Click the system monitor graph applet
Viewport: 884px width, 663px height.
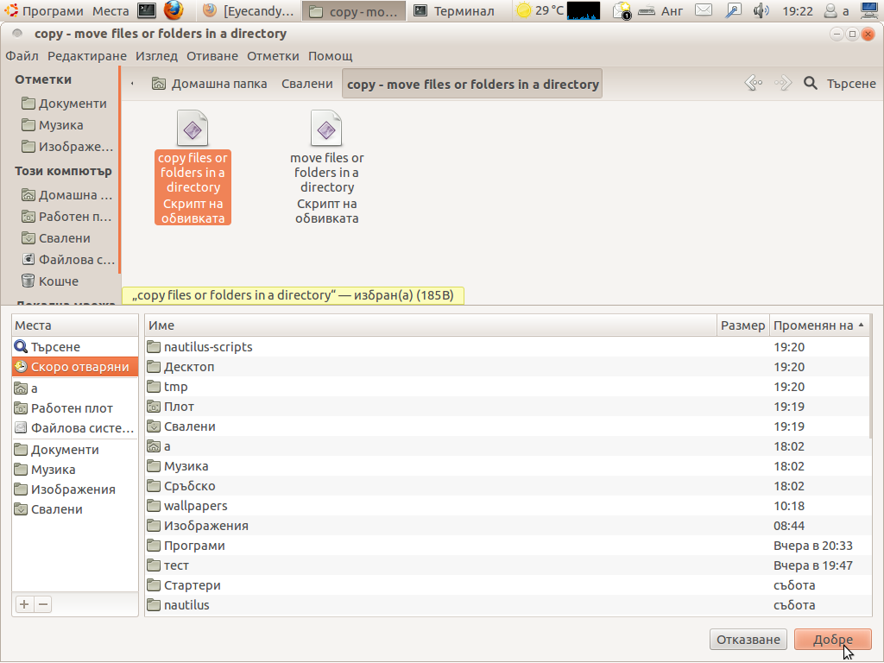(x=584, y=10)
